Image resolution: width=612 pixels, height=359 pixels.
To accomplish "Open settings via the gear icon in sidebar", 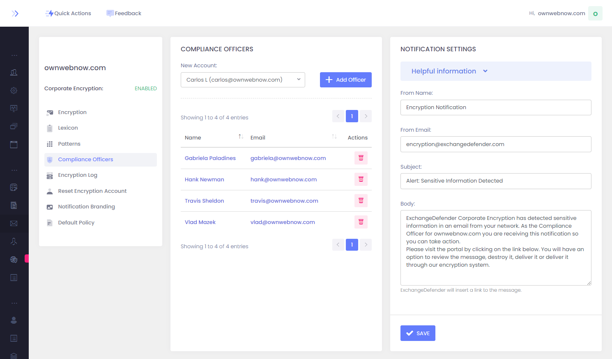I will (14, 90).
